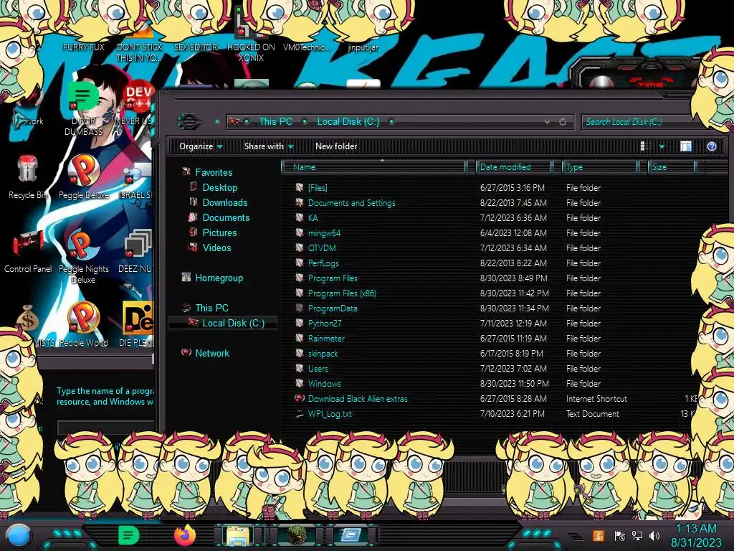Sort by the Type column header
734x551 pixels.
point(600,167)
